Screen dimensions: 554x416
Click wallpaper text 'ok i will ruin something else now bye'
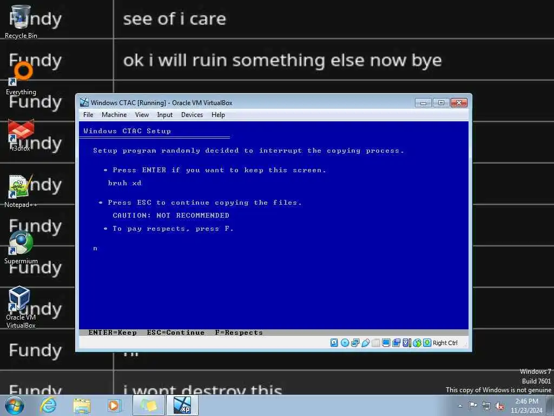(x=282, y=61)
